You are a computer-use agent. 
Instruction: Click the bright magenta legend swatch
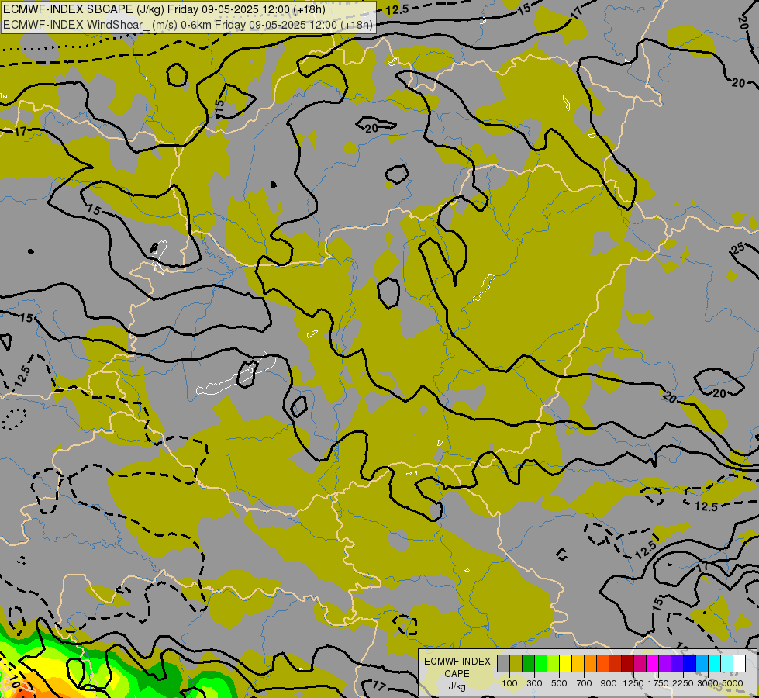[x=652, y=663]
